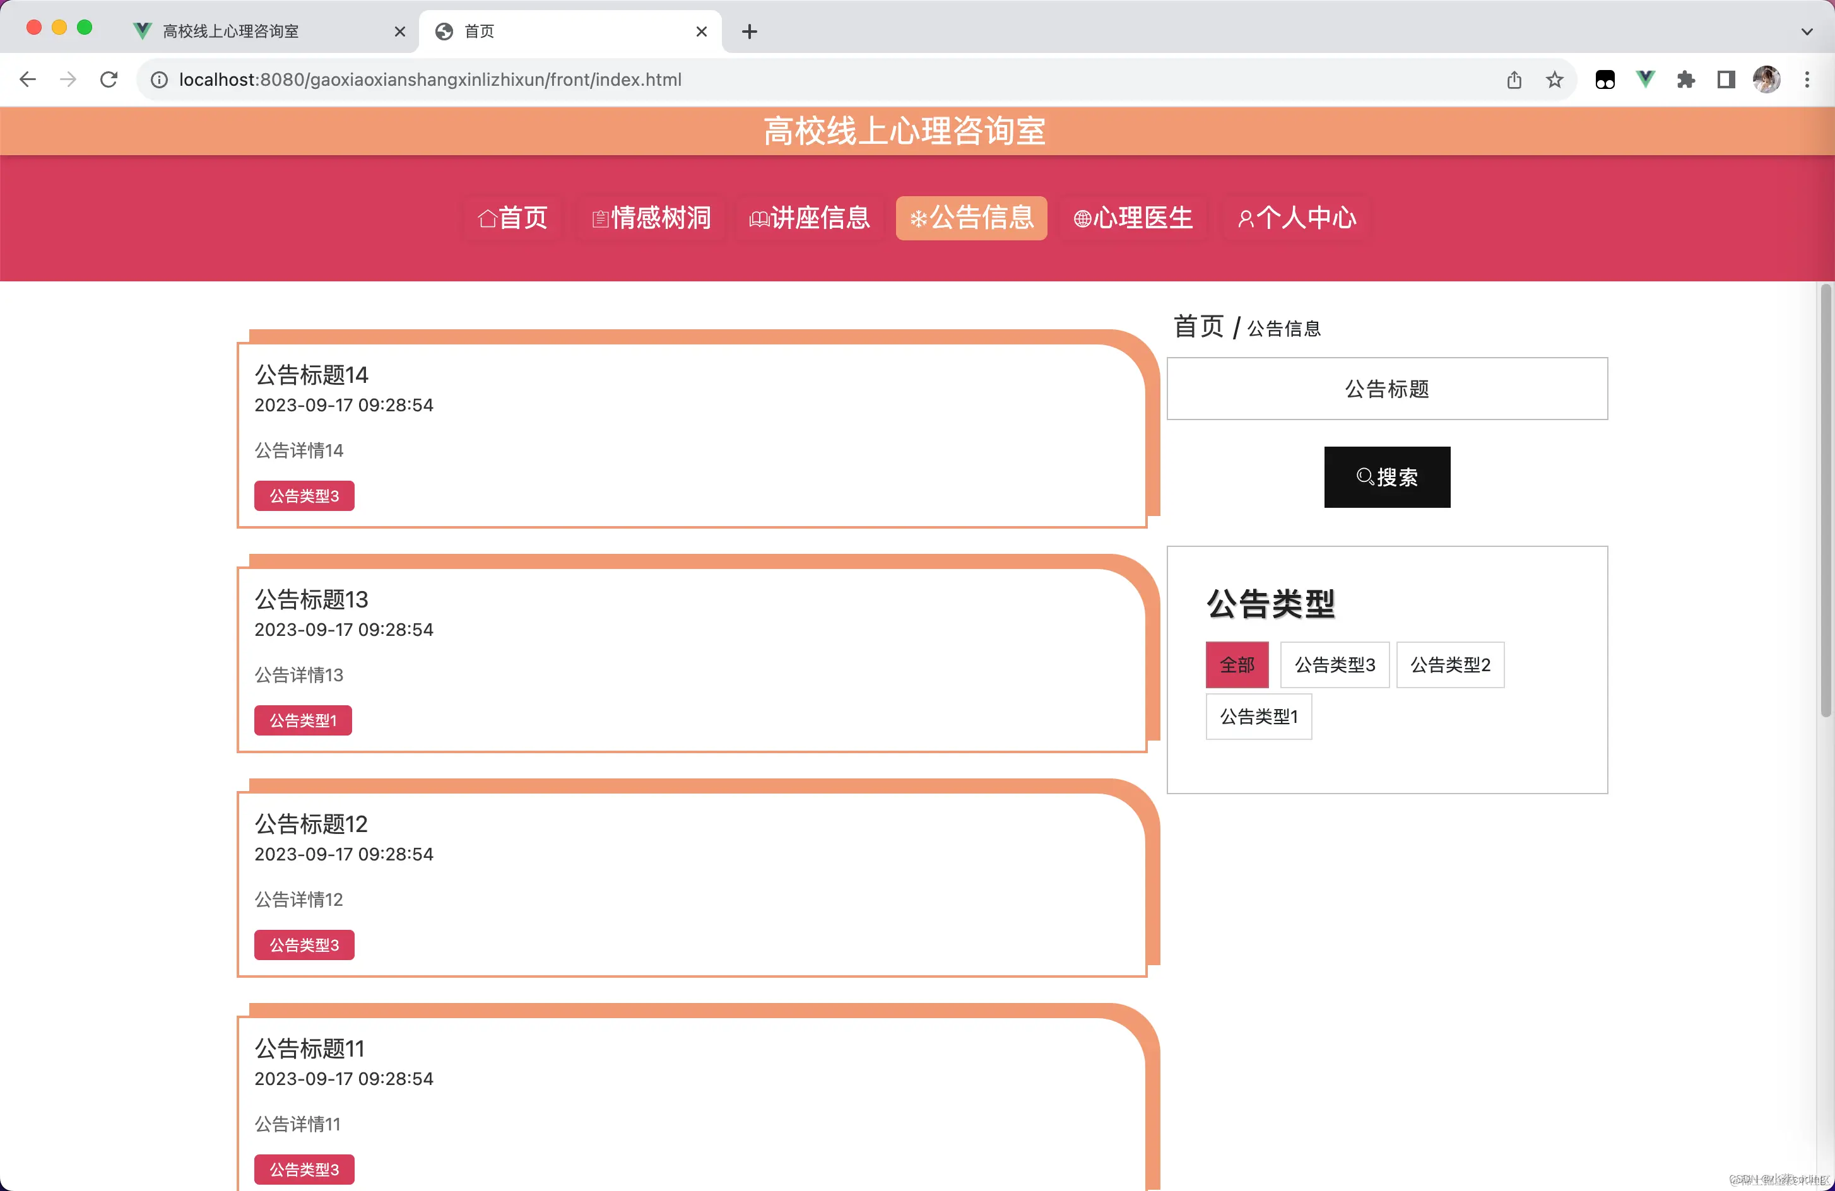Viewport: 1835px width, 1191px height.
Task: Enable the 公告类型2 filter
Action: click(1450, 664)
